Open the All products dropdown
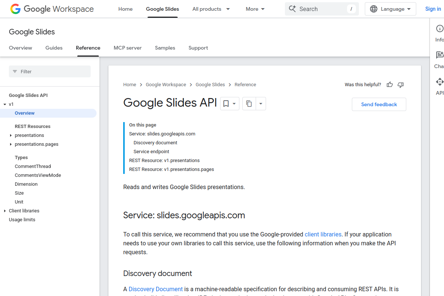The width and height of the screenshot is (444, 296). click(x=211, y=9)
